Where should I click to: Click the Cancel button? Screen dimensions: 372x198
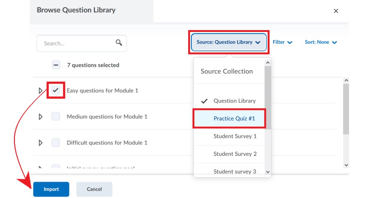coord(94,189)
